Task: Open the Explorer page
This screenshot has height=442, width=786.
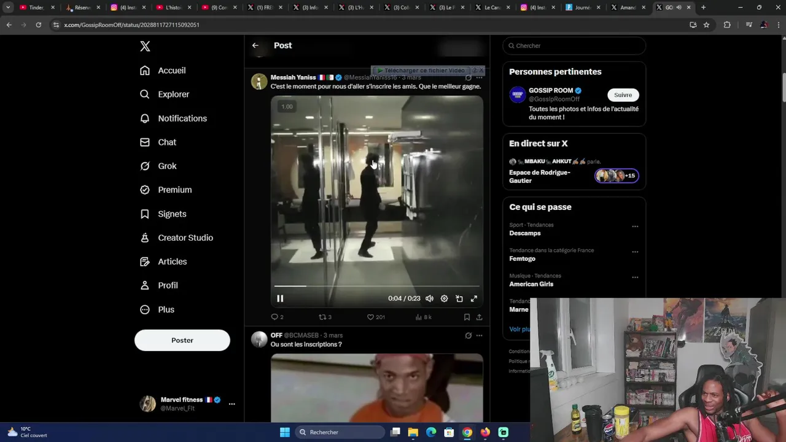Action: click(x=165, y=95)
